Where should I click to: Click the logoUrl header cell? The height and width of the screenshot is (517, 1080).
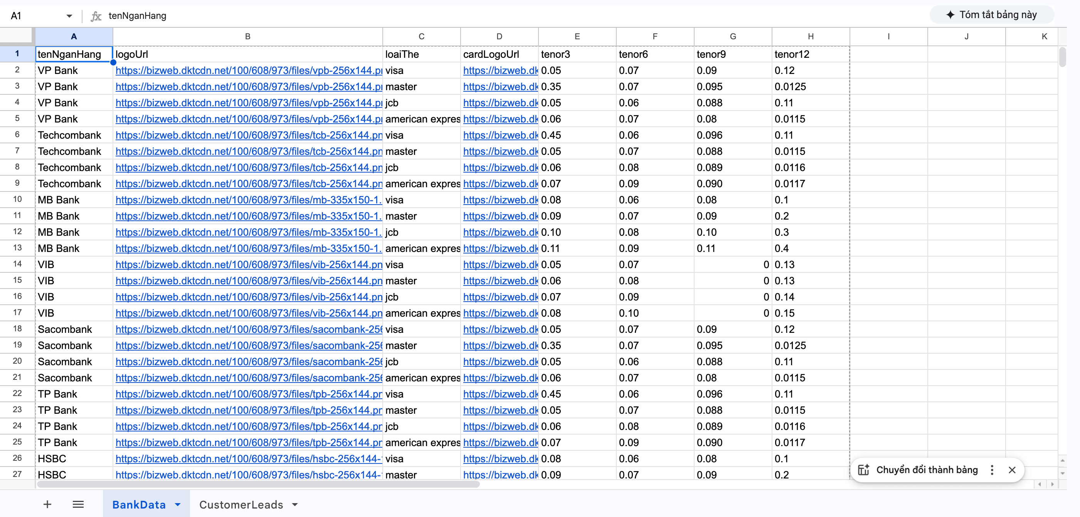(x=248, y=54)
